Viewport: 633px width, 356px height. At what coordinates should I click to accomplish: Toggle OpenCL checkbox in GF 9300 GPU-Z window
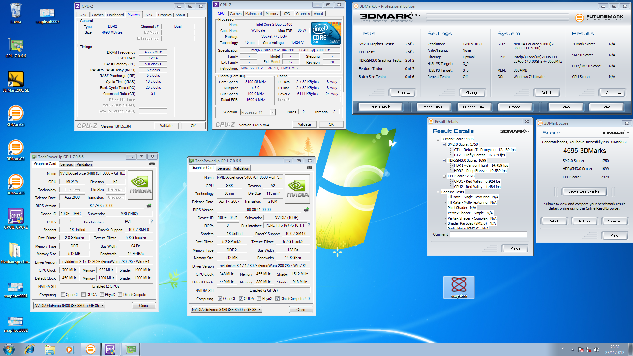click(x=63, y=295)
